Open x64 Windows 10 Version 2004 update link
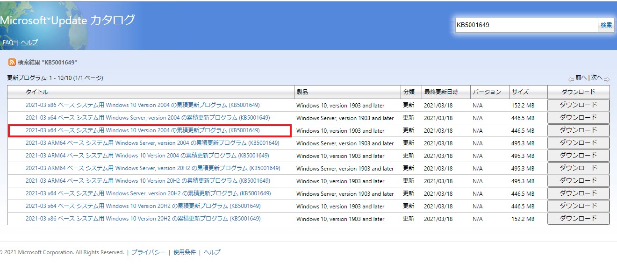The height and width of the screenshot is (271, 617). click(143, 130)
